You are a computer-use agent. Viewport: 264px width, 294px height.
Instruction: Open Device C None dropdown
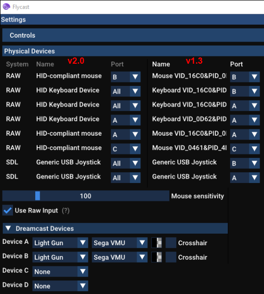pyautogui.click(x=60, y=271)
